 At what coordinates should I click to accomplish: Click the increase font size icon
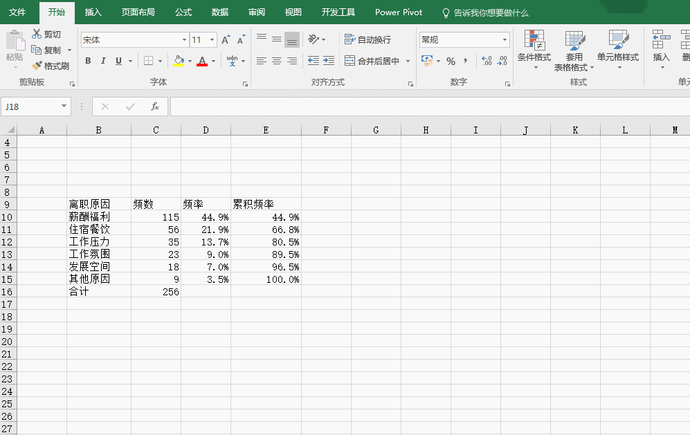[x=226, y=40]
